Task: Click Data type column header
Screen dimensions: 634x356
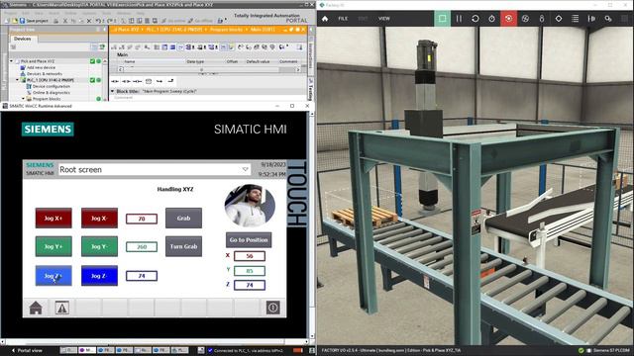Action: [195, 61]
